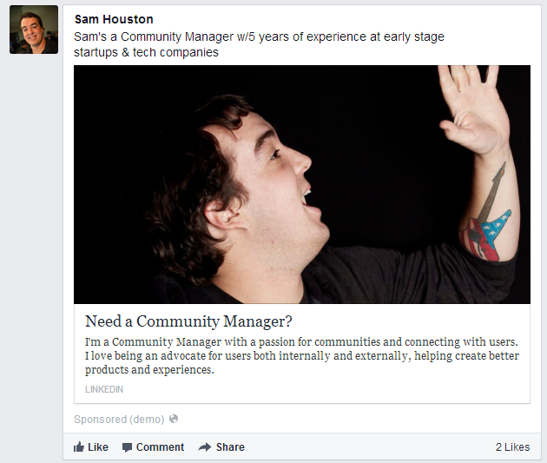Click the Comment speech bubble icon
Screen dimensions: 547x463
tap(127, 447)
